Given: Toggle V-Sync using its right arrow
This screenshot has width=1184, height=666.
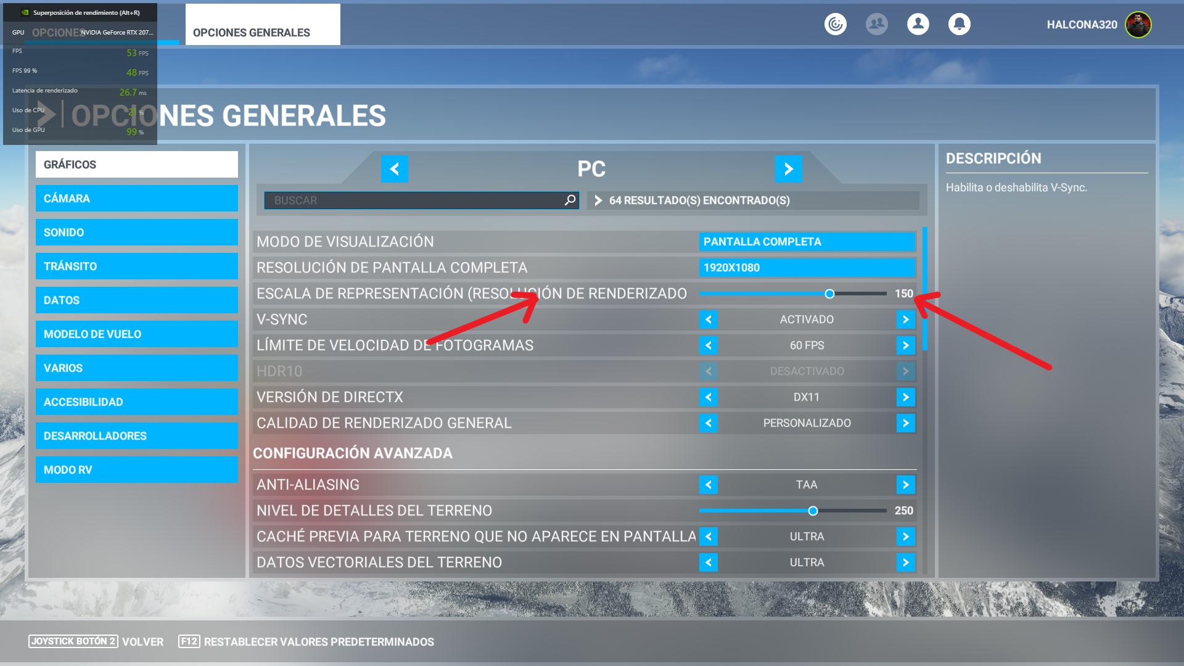Looking at the screenshot, I should 905,319.
